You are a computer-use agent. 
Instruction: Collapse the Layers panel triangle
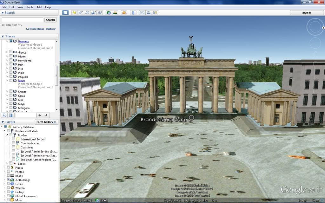click(x=3, y=122)
